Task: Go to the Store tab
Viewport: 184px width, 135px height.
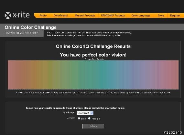Action: tap(161, 16)
